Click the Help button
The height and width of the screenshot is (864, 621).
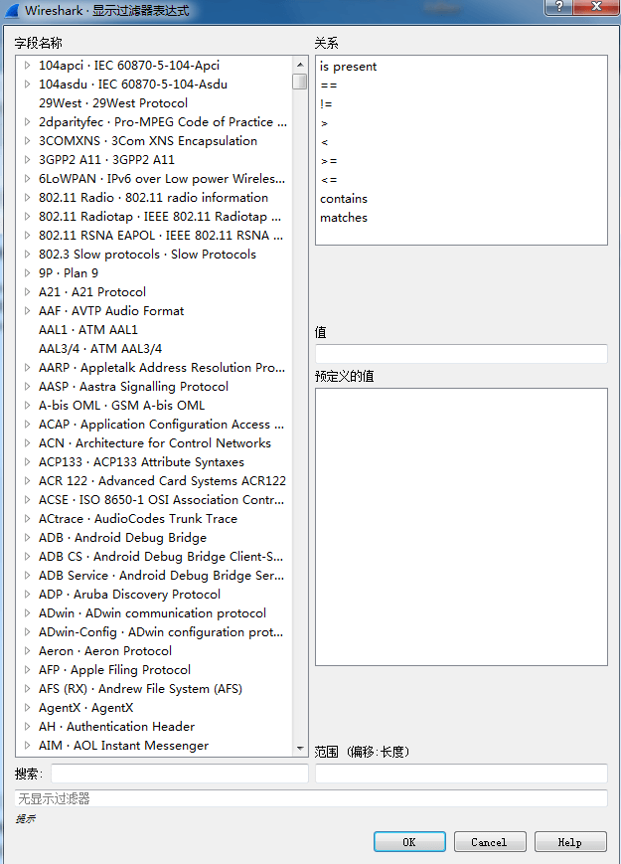pos(570,842)
